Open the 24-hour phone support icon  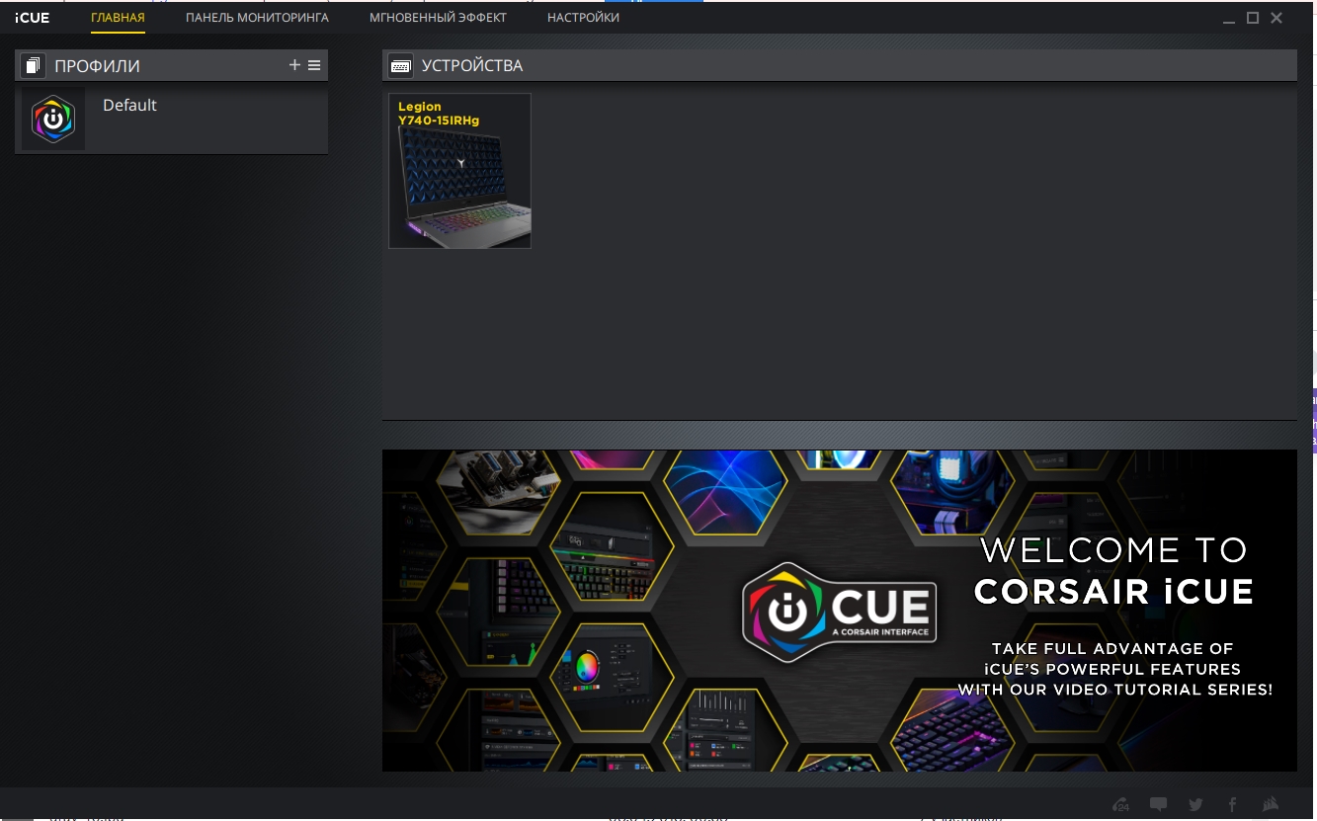1120,804
